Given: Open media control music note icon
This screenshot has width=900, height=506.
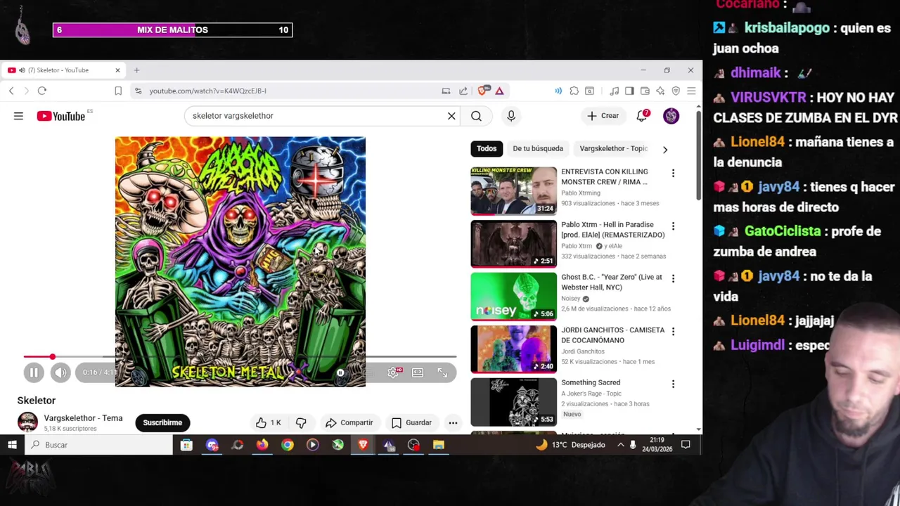Looking at the screenshot, I should click(615, 91).
